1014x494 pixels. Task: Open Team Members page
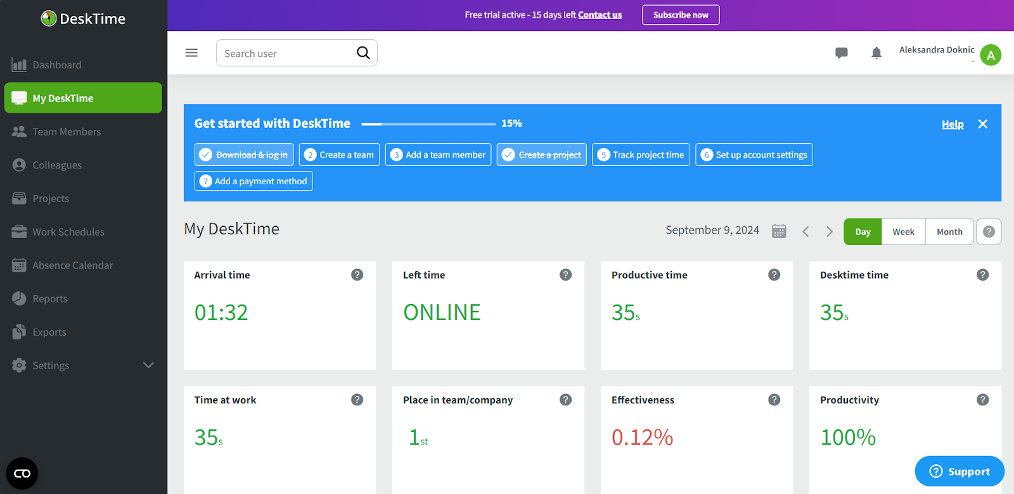click(x=84, y=132)
